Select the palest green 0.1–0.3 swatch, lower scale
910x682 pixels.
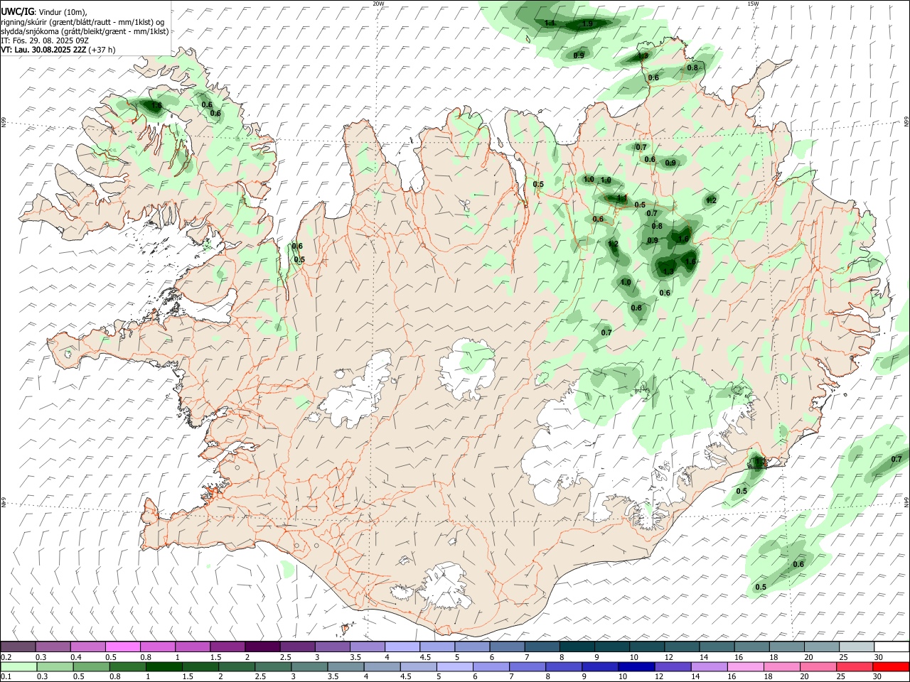tap(18, 667)
